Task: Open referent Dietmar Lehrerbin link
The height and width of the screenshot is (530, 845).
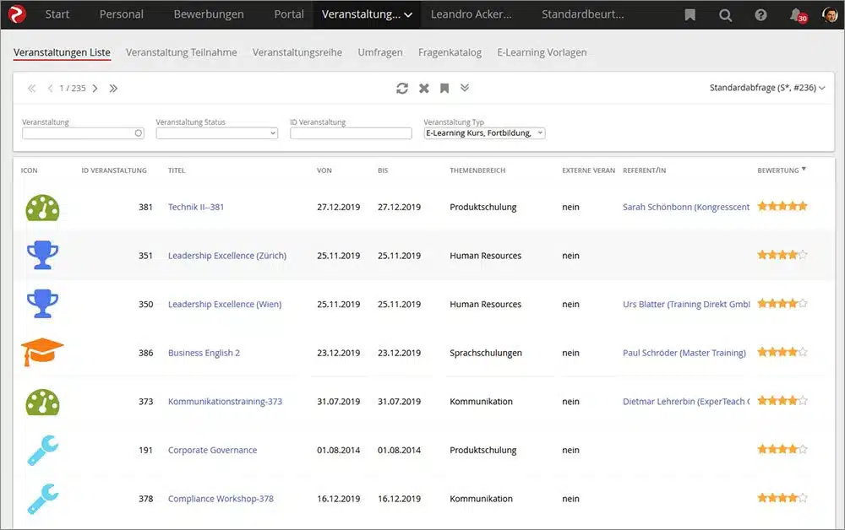Action: point(686,402)
